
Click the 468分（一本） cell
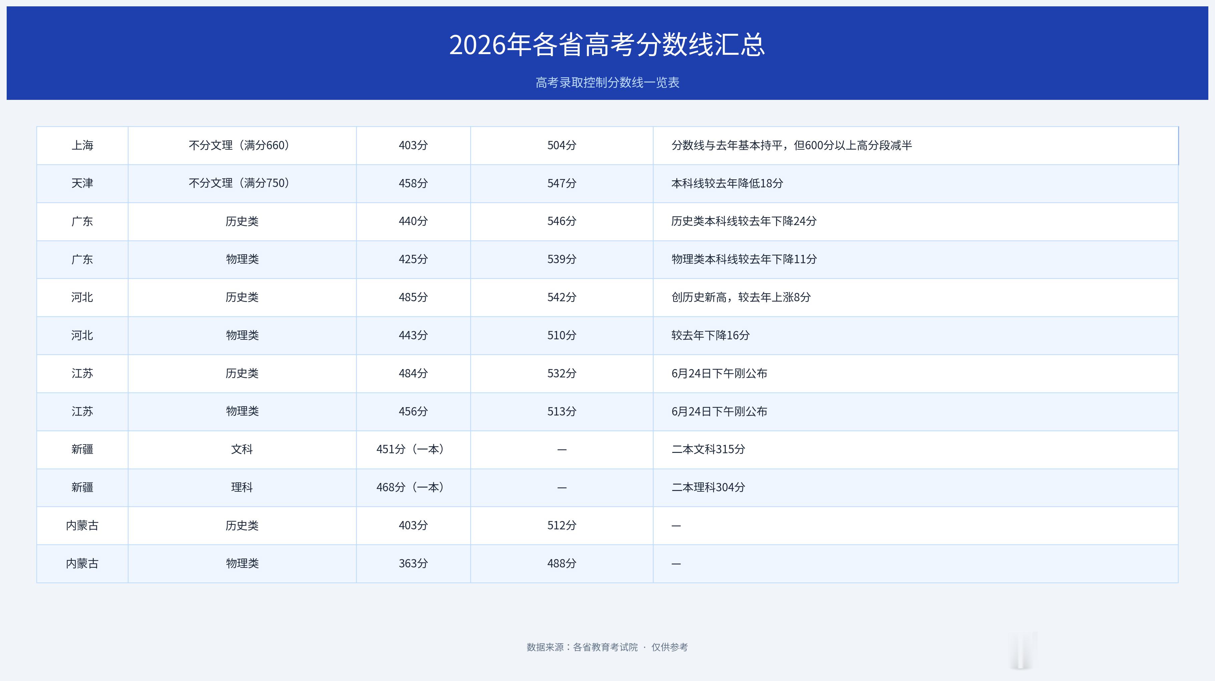click(x=413, y=488)
